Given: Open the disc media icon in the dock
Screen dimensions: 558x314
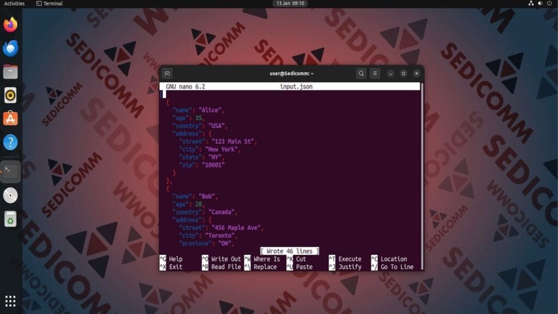Looking at the screenshot, I should point(10,195).
